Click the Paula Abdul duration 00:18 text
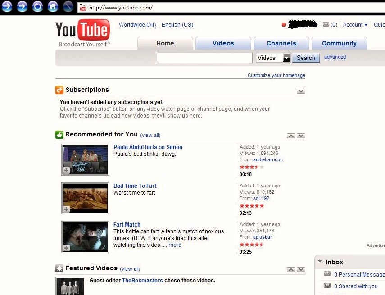 pyautogui.click(x=245, y=174)
